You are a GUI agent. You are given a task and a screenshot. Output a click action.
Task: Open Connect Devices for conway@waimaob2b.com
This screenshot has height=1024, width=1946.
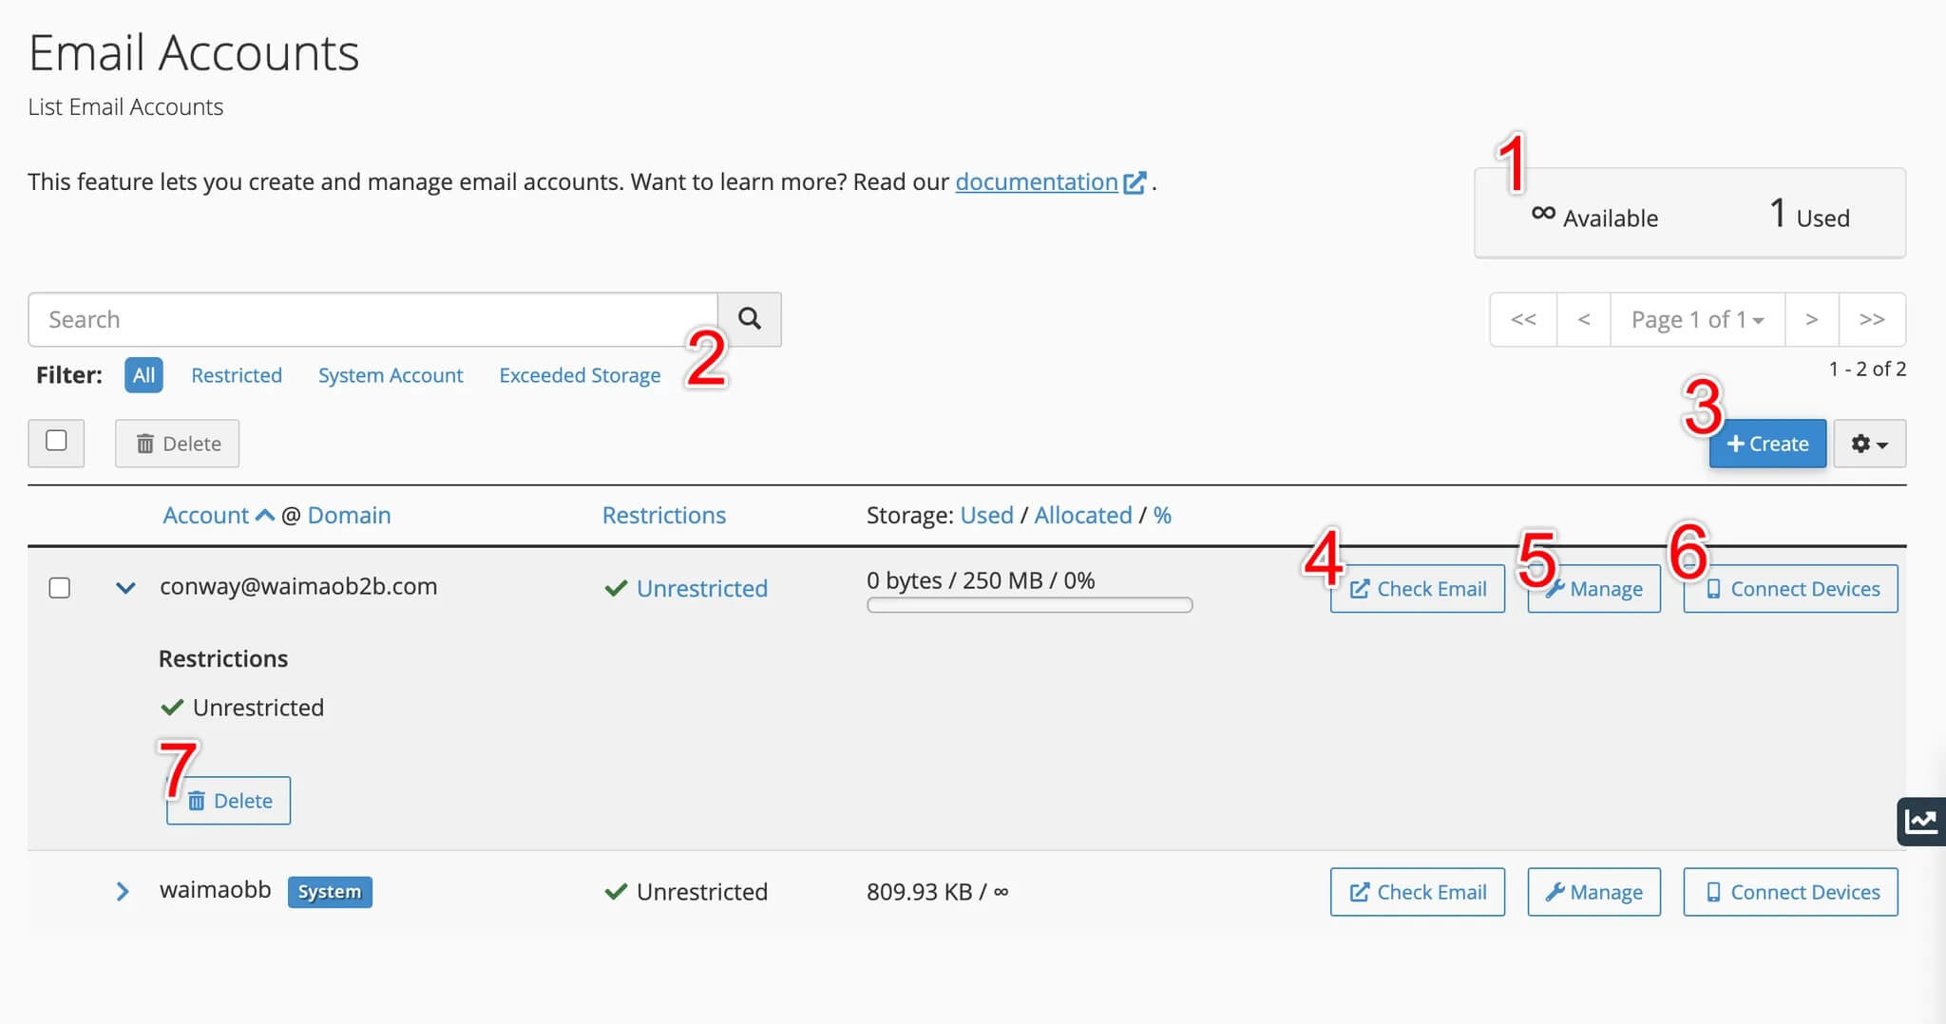coord(1790,589)
